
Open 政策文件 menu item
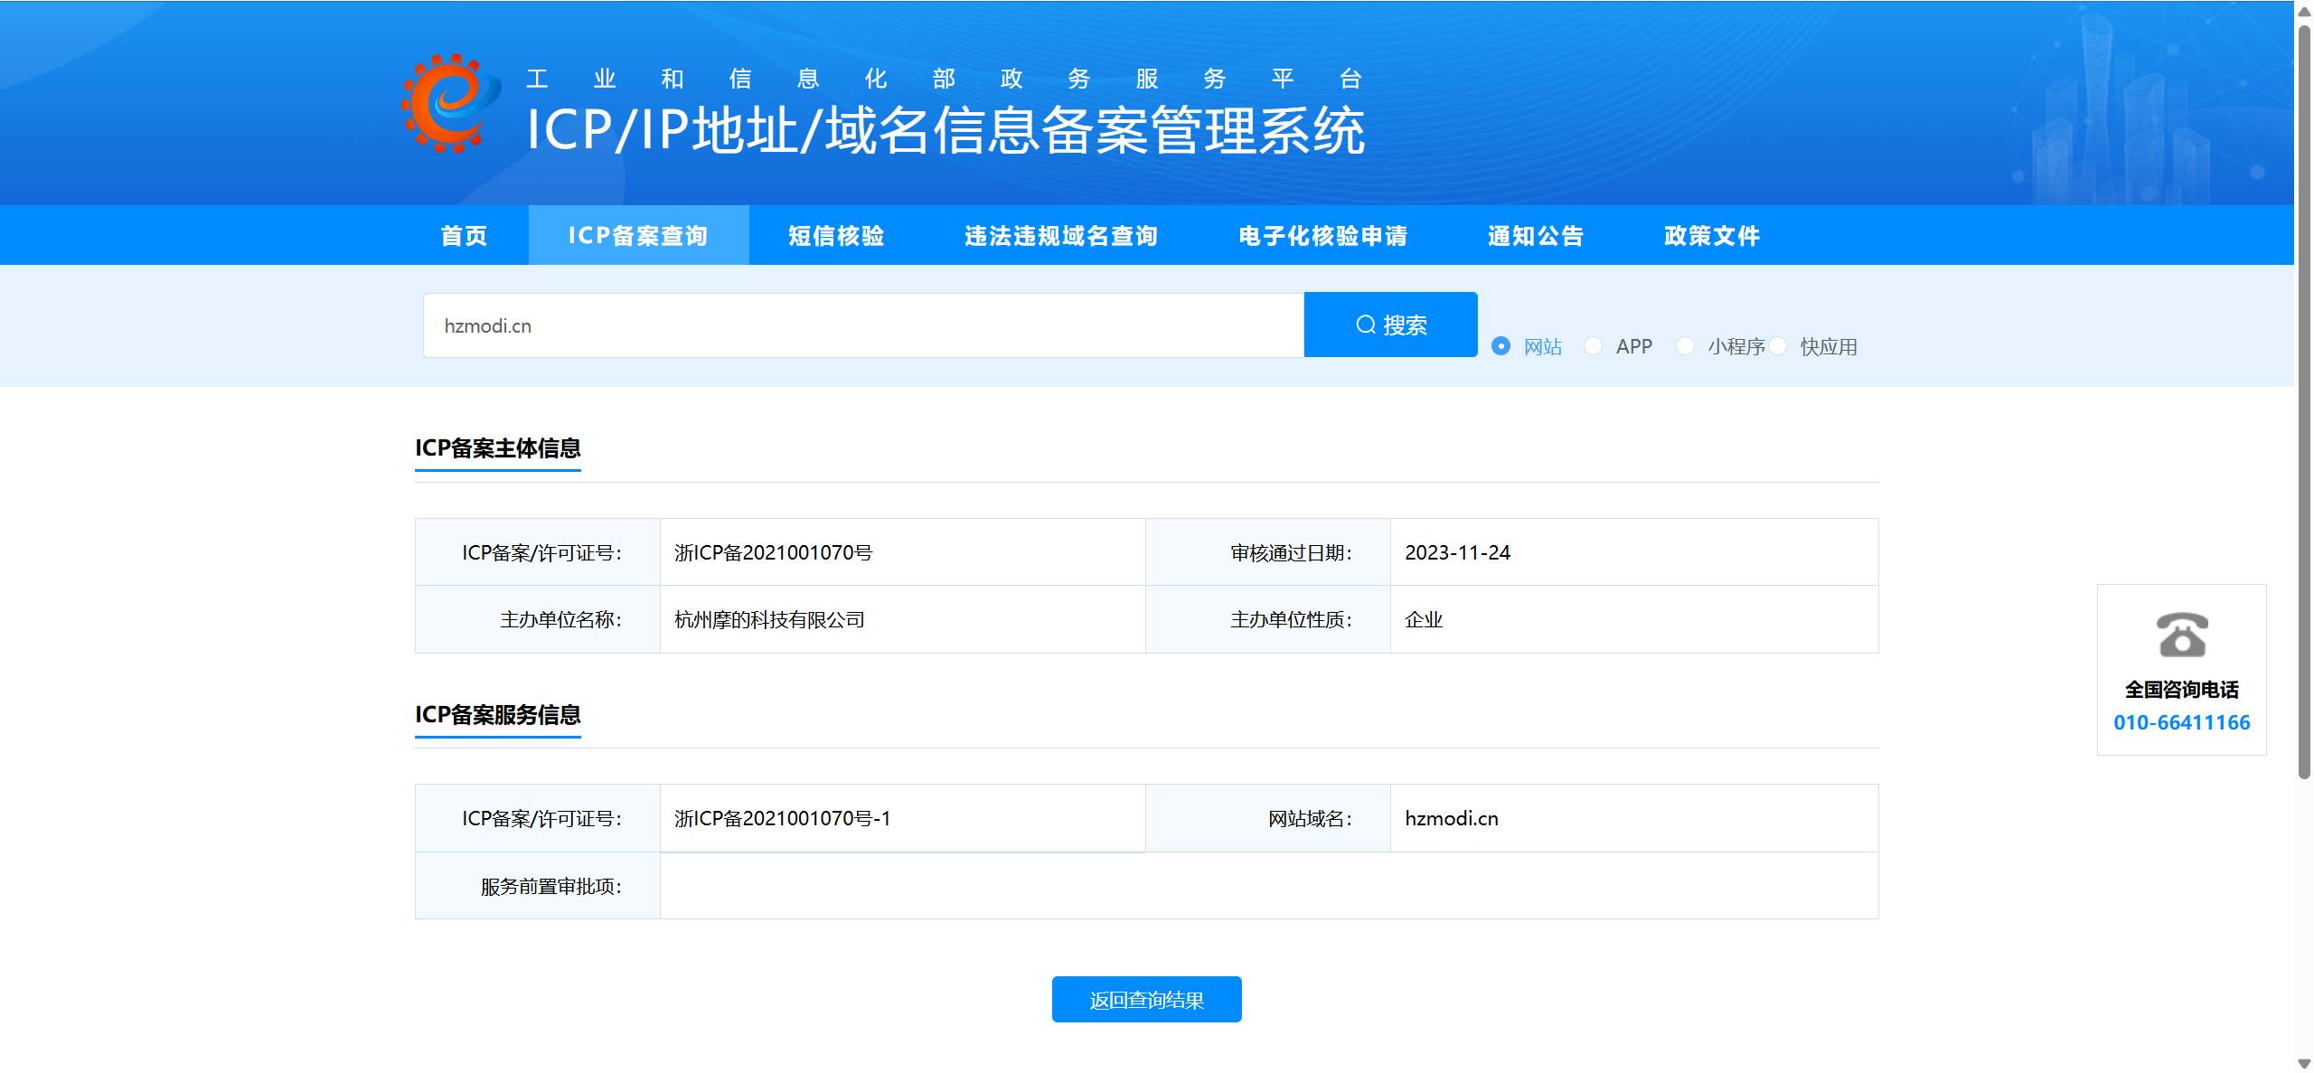(1712, 236)
